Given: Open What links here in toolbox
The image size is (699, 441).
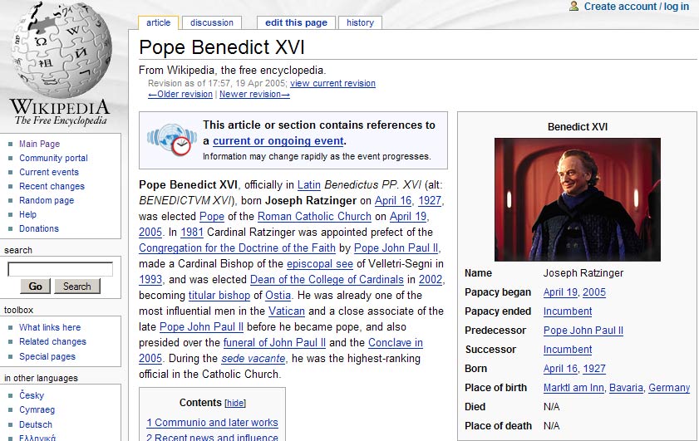Looking at the screenshot, I should (50, 327).
